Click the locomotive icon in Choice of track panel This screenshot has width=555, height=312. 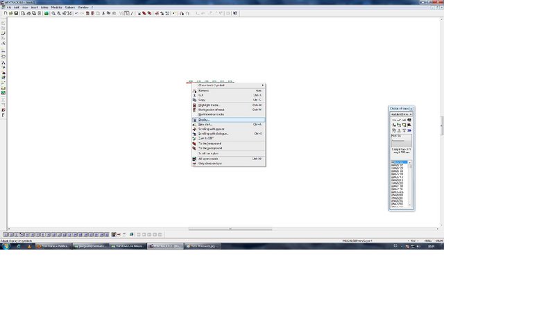(409, 125)
